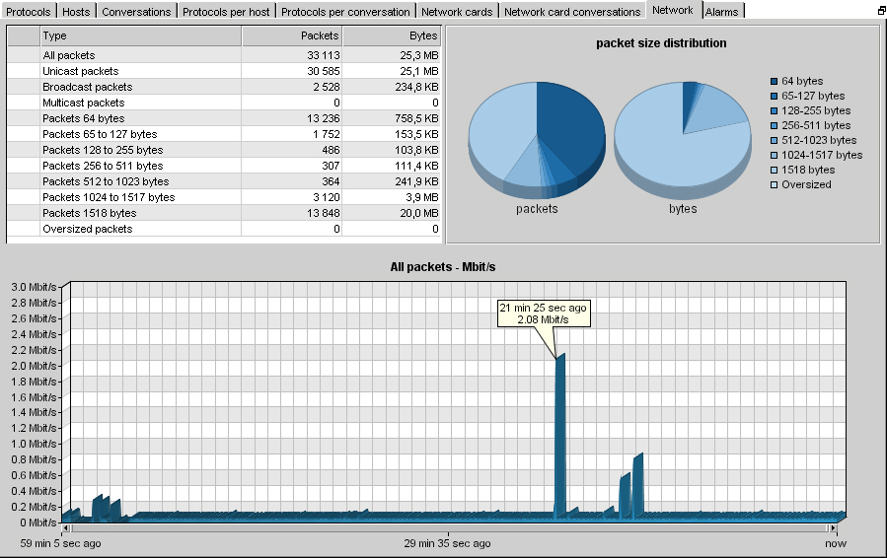Viewport: 887px width, 558px height.
Task: Click the 'All packets - Mbit/s' chart title
Action: pos(443,267)
